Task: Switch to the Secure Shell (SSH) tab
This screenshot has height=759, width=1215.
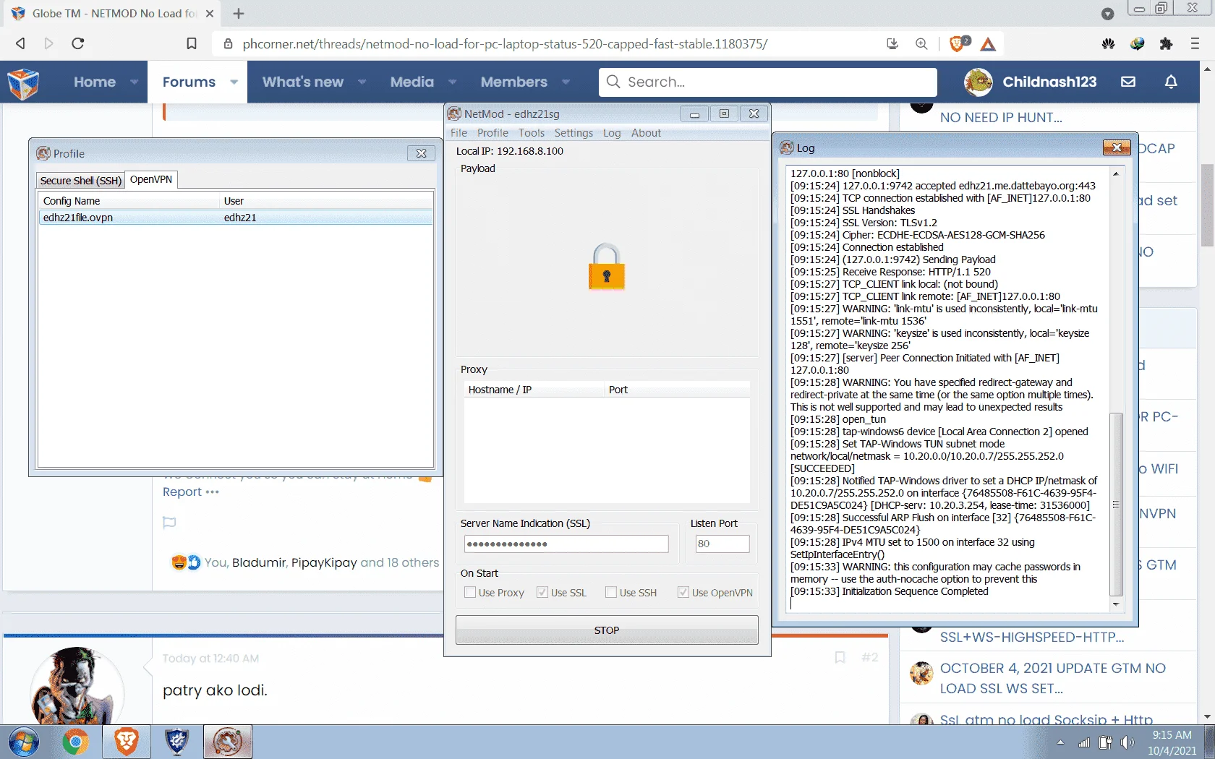Action: 80,181
